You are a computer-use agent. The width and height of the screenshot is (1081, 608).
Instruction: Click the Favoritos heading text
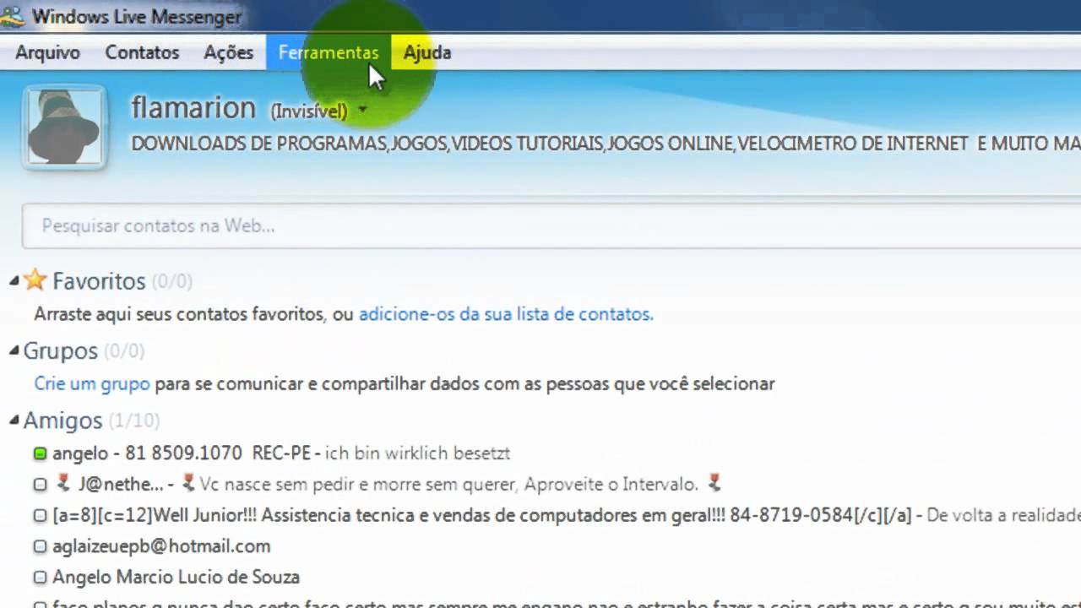99,280
